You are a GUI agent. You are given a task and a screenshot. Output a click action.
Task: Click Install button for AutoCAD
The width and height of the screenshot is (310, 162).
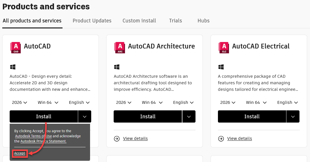[44, 117]
